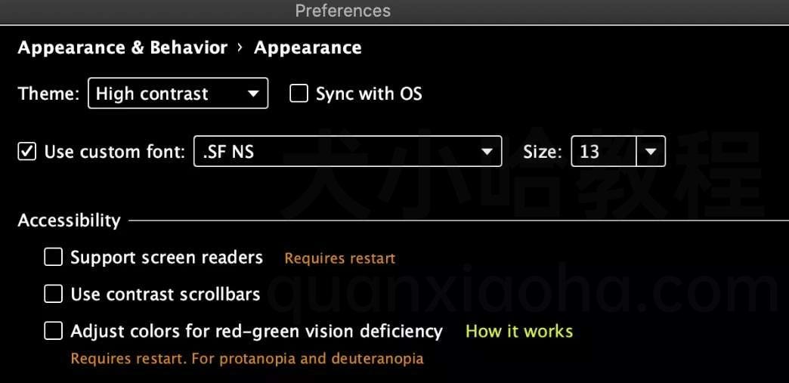
Task: Check Adjust colors for red-green vision deficiency
Action: pos(54,331)
